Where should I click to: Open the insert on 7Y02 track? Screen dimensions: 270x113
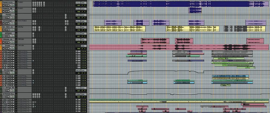[x=33, y=104]
